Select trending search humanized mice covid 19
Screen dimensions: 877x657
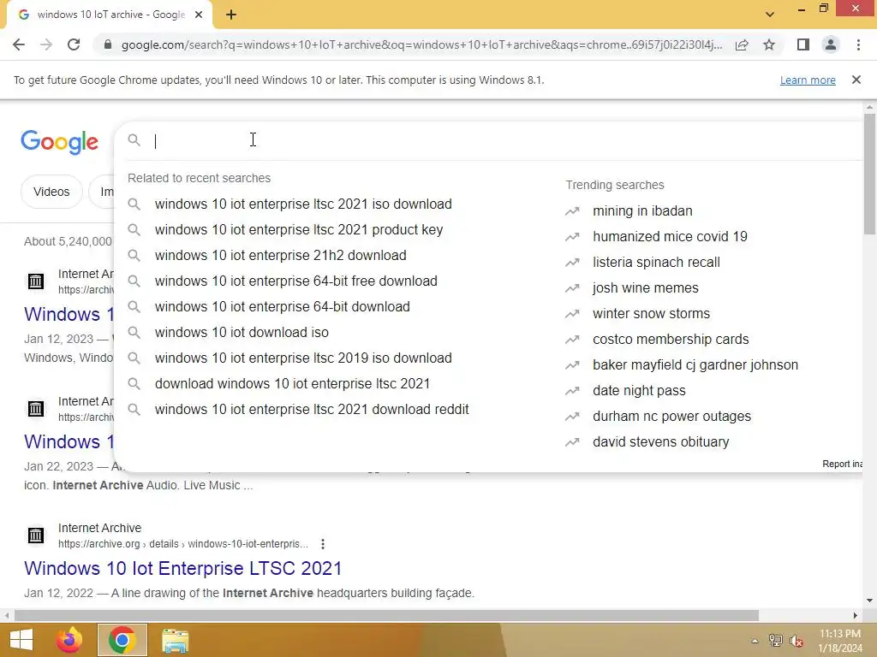click(x=670, y=236)
